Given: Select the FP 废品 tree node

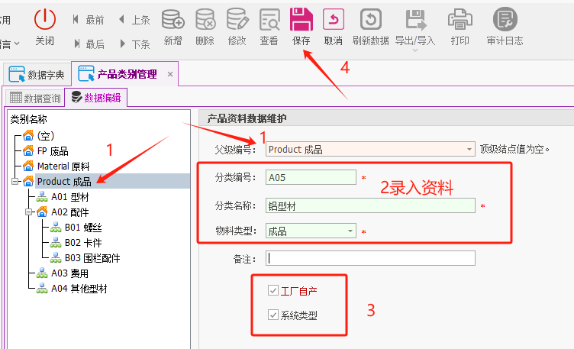Looking at the screenshot, I should coord(53,151).
